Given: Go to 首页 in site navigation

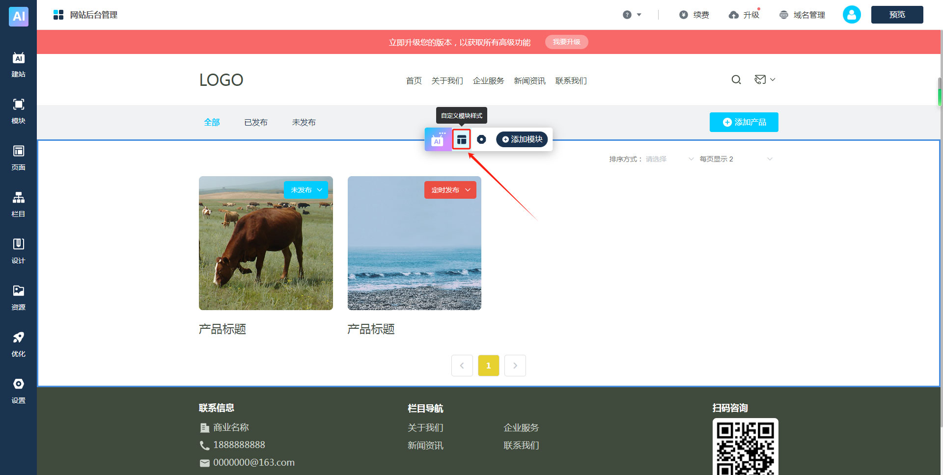Looking at the screenshot, I should pyautogui.click(x=414, y=80).
